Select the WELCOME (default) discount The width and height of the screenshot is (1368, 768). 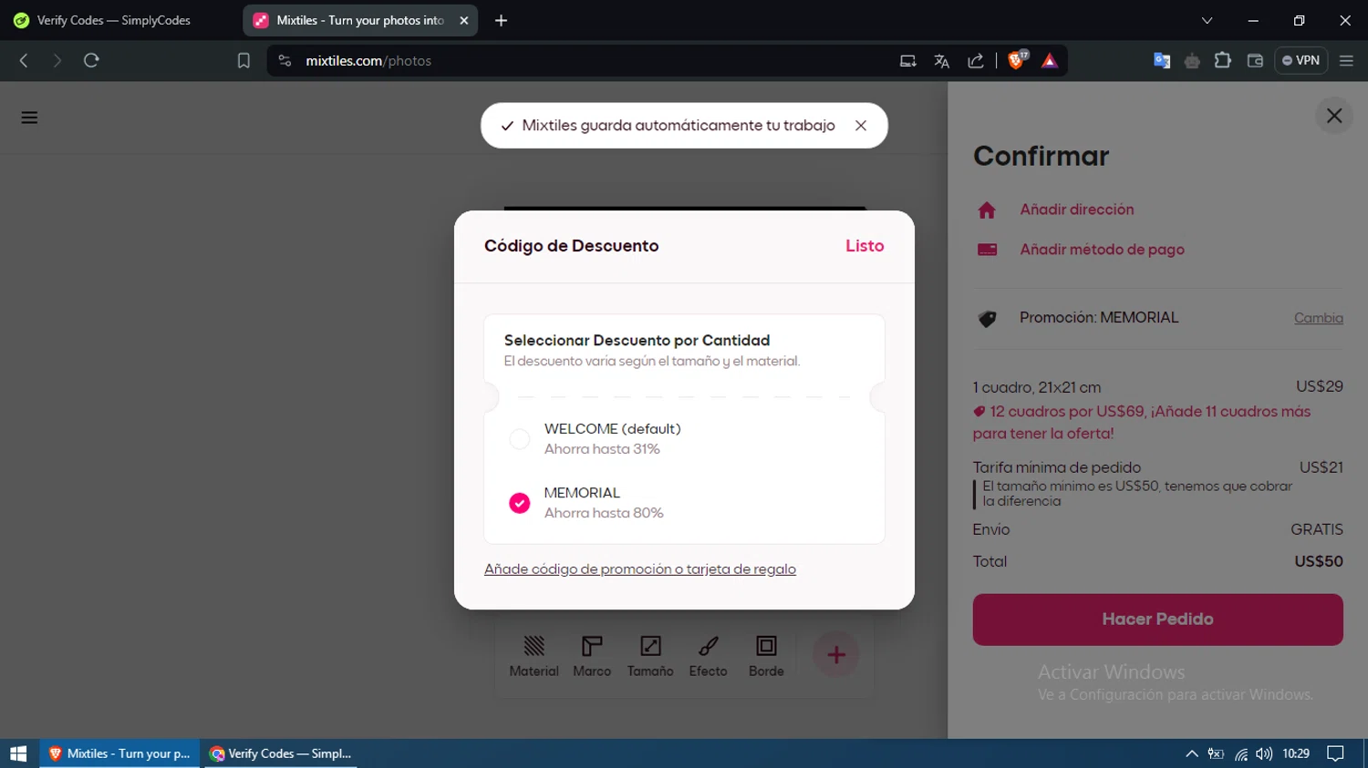(519, 439)
